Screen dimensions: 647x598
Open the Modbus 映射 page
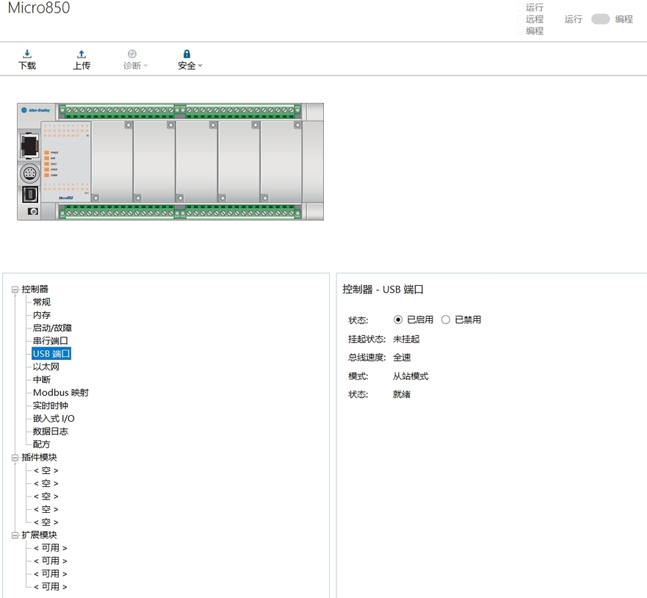(61, 392)
